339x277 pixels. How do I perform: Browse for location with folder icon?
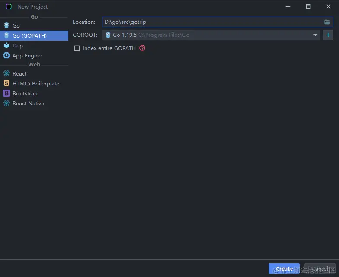pos(327,22)
